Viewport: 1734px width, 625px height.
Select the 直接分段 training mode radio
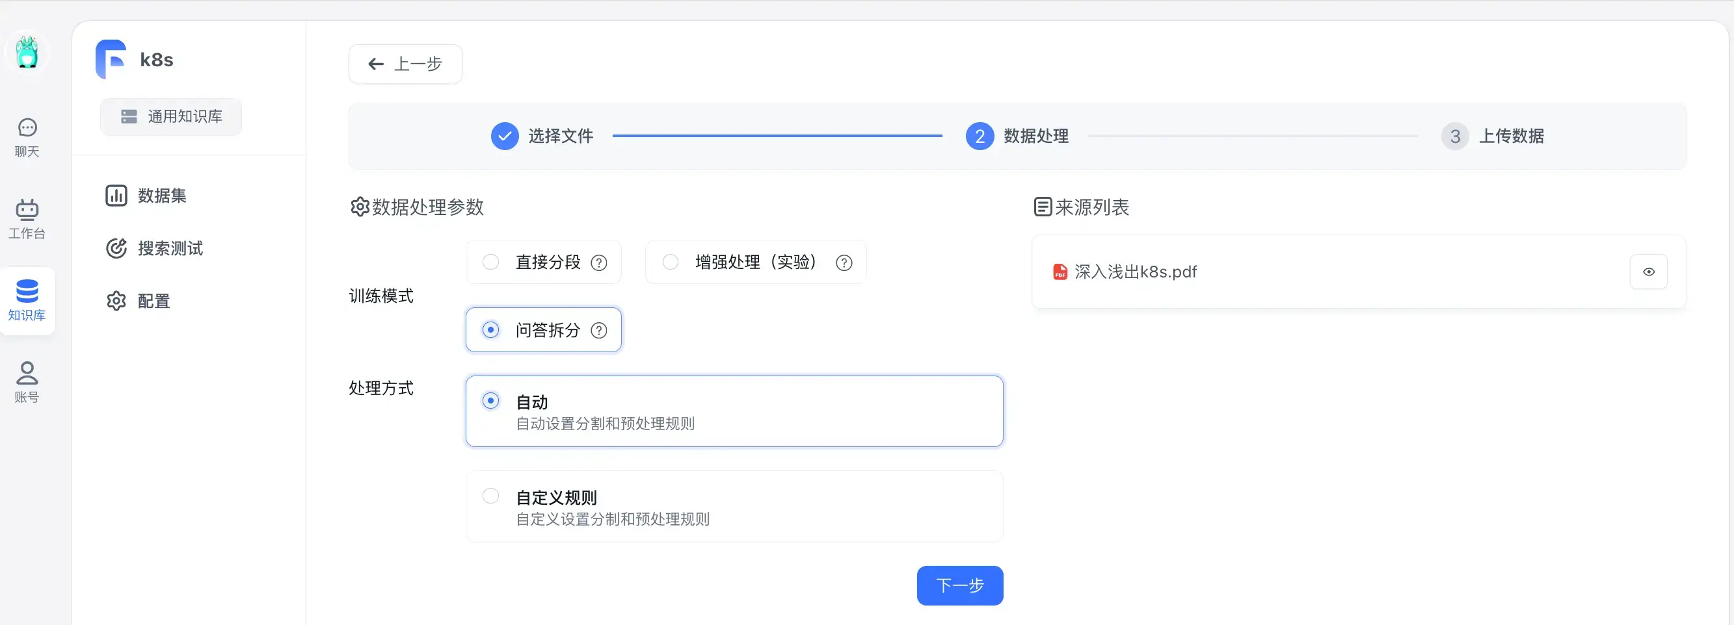pos(490,261)
